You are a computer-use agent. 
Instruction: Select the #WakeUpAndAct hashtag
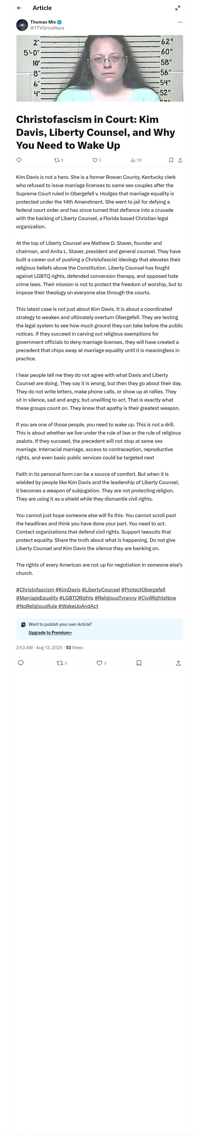click(x=78, y=606)
